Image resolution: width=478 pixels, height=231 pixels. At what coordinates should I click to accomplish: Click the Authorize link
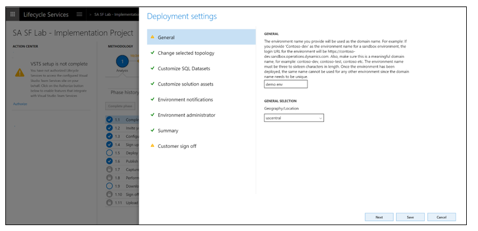(20, 104)
